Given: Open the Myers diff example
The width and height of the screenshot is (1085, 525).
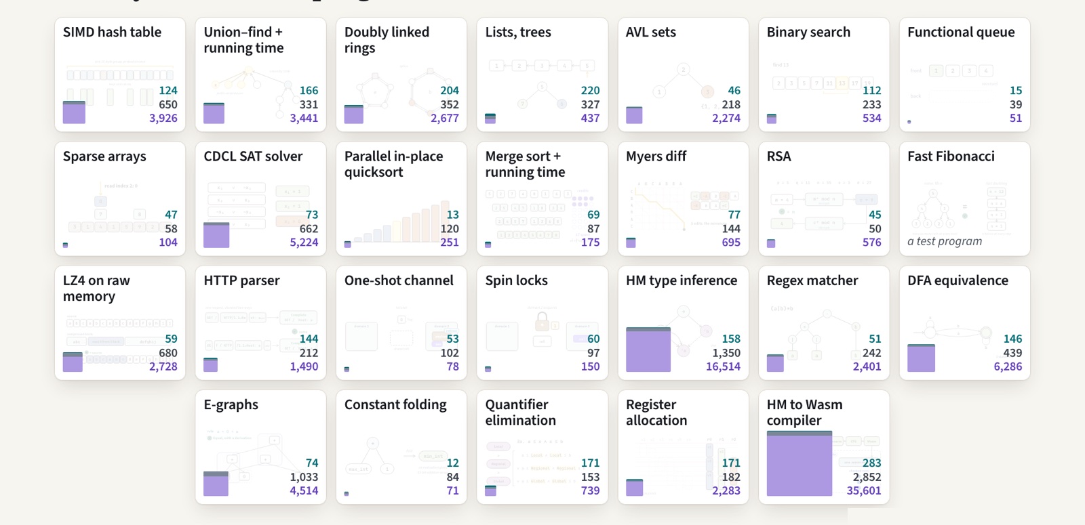Looking at the screenshot, I should point(683,198).
